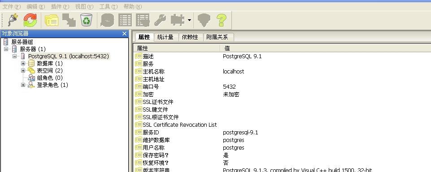Click the filtered rows view toolbar icon
This screenshot has width=431, height=172.
click(143, 20)
